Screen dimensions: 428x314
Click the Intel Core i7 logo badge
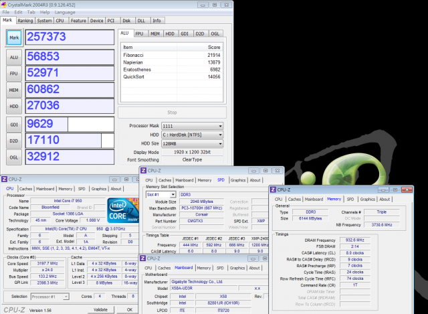tap(123, 210)
